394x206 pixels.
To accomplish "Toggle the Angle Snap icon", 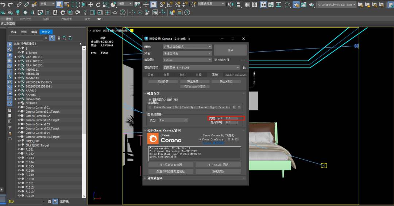I will 170,4.
